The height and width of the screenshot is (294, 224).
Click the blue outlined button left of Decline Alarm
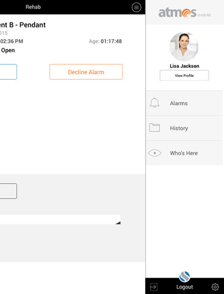click(x=9, y=72)
